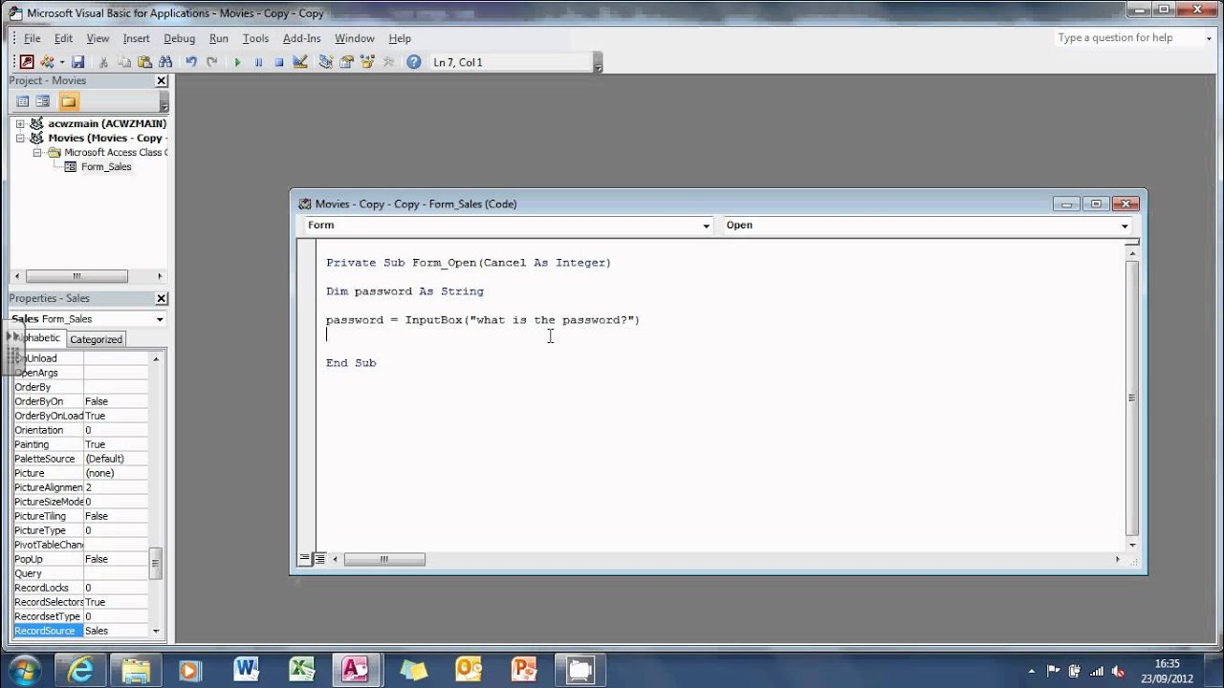
Task: Select Form_Sales in project tree
Action: (106, 167)
